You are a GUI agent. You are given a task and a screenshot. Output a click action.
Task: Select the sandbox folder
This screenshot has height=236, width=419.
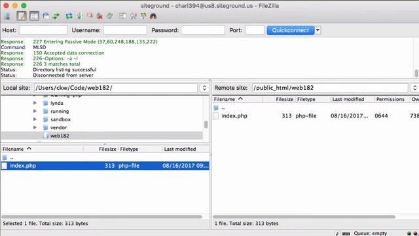(x=60, y=119)
